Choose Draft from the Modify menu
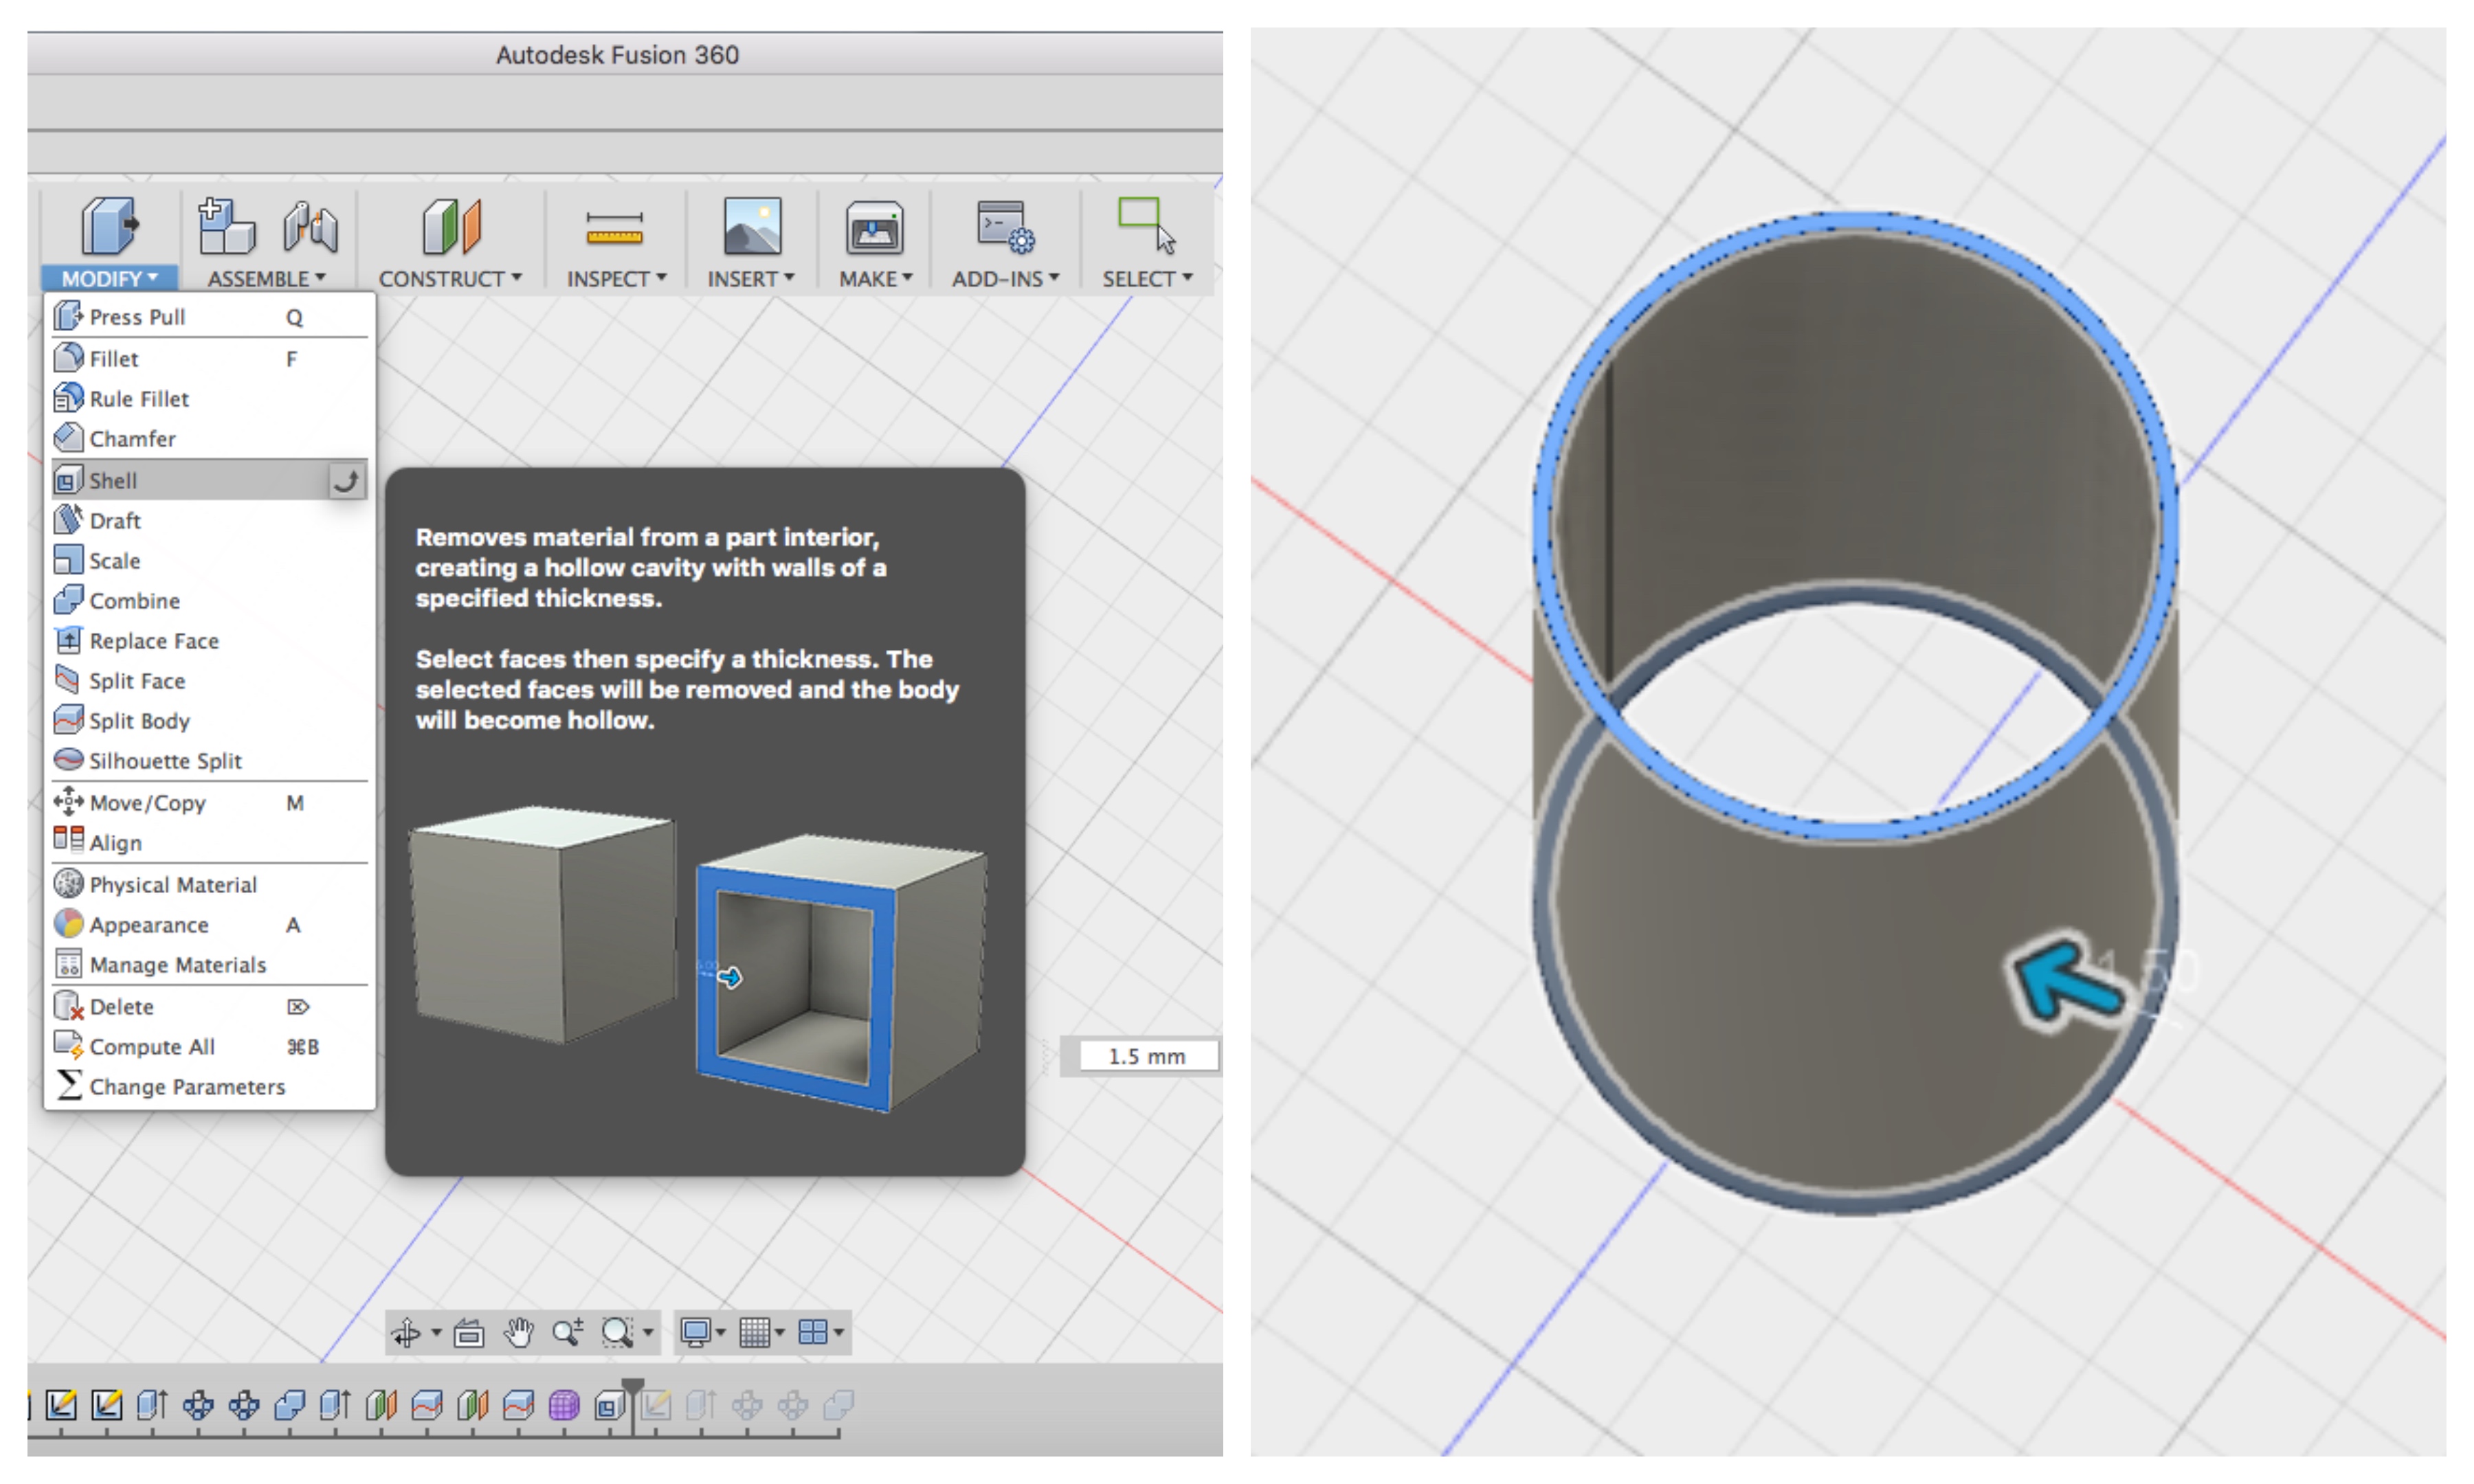Viewport: 2474px width, 1484px height. [210, 521]
